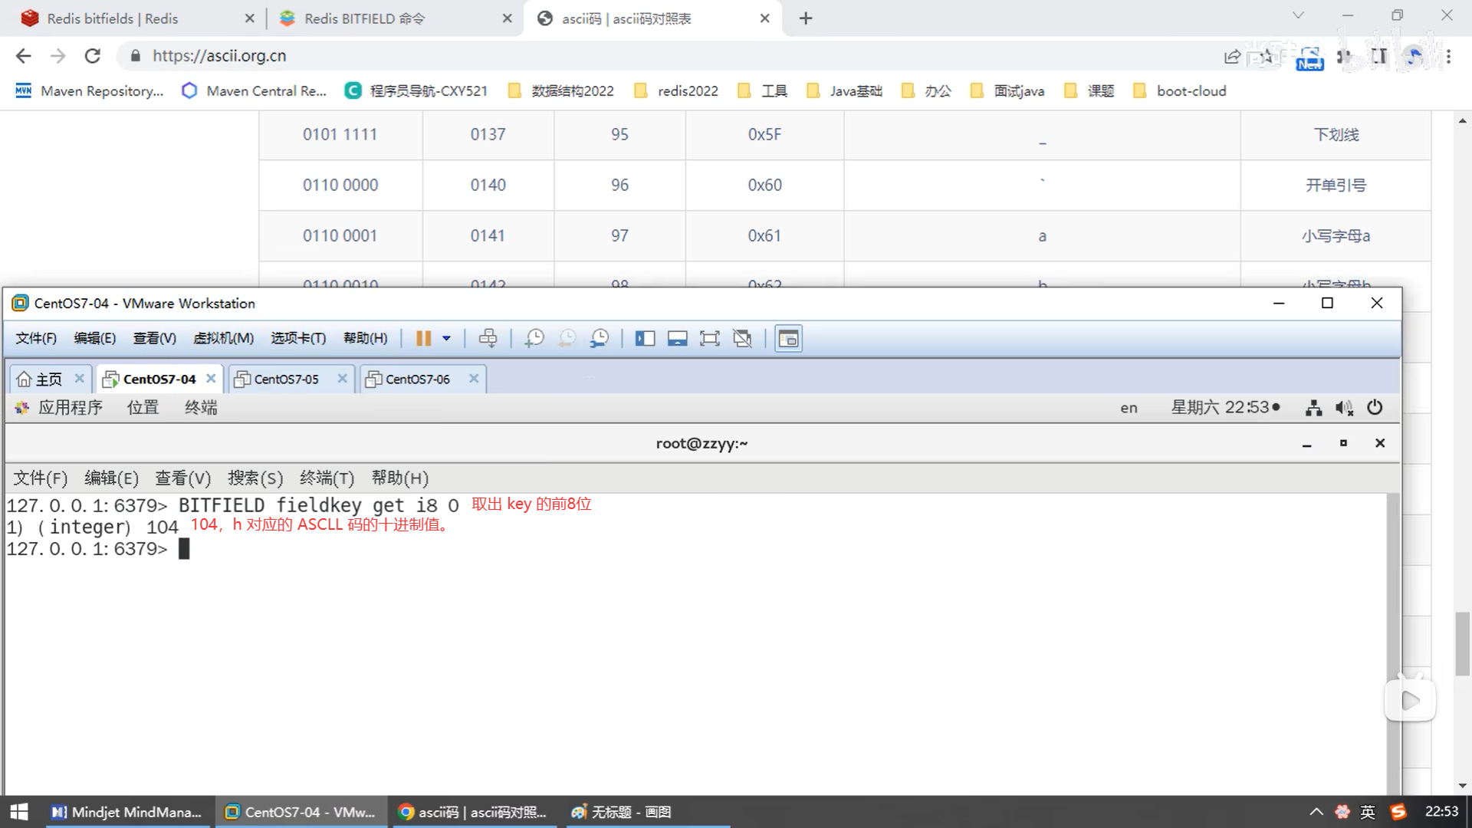Screen dimensions: 1472x828
Task: Click the network icon in CentOS top panel
Action: coord(1313,407)
